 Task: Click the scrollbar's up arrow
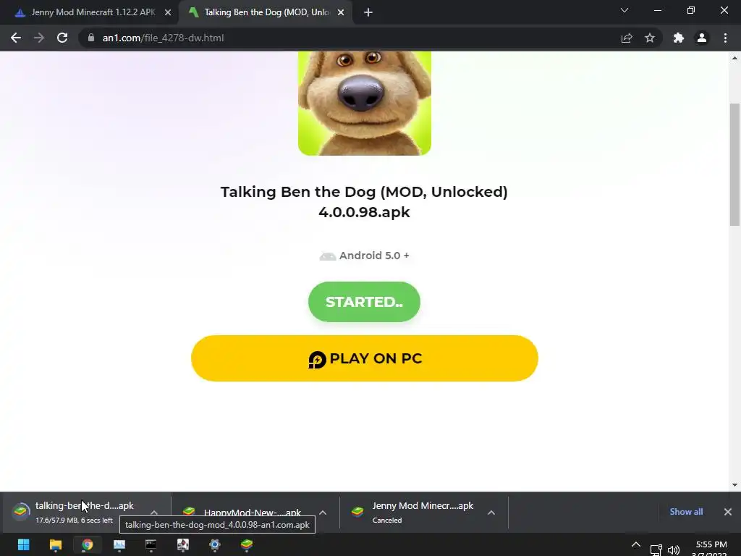click(734, 58)
